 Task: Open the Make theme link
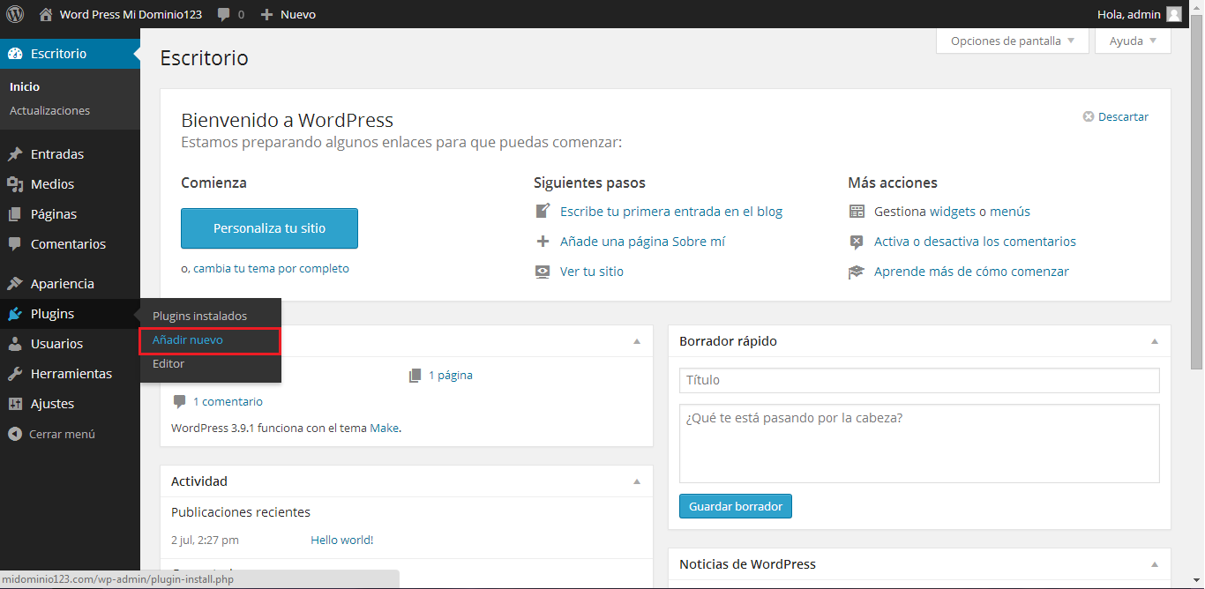[x=384, y=429]
